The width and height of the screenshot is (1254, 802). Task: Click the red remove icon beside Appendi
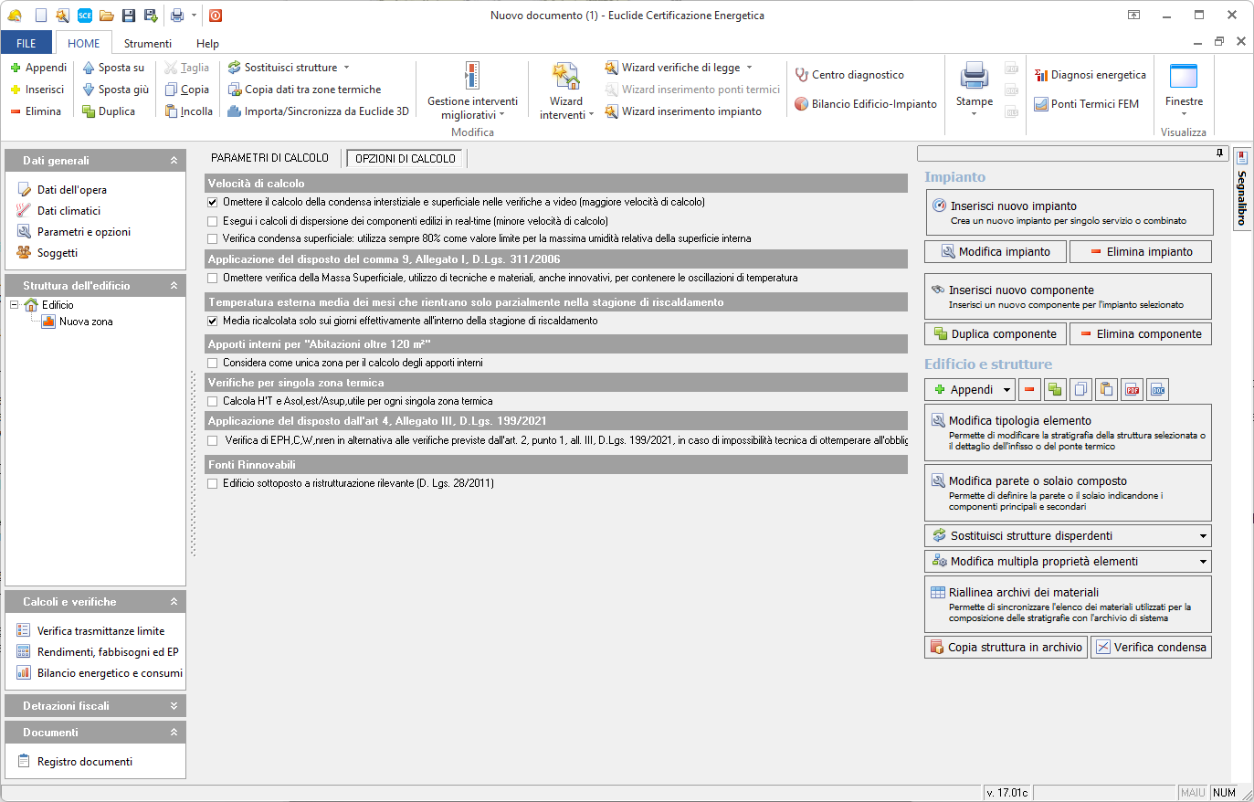tap(1029, 390)
